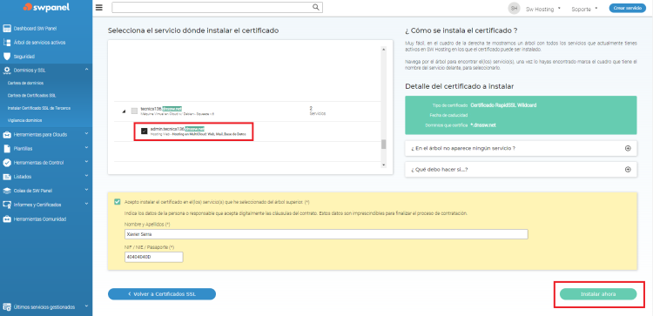
Task: Click the Herramientas de Control check icon
Action: (6, 163)
